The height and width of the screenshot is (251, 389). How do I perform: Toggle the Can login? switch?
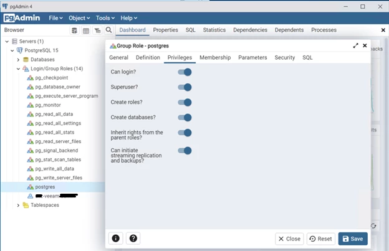tap(185, 72)
